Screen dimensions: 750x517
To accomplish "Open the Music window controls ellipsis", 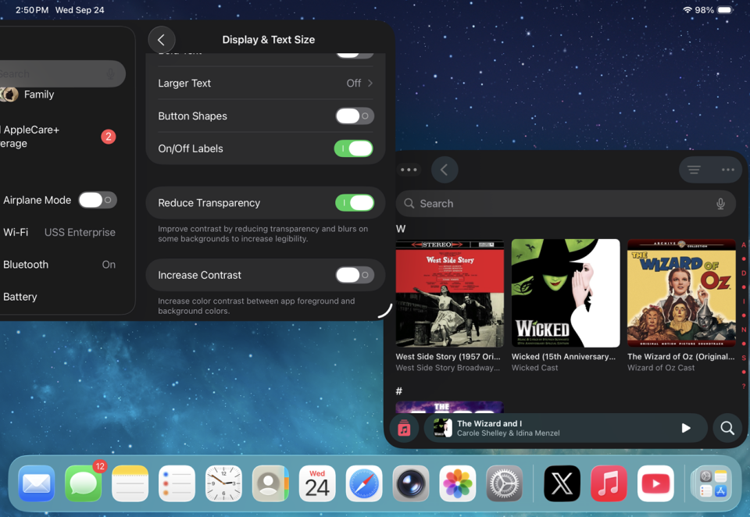I will [409, 169].
